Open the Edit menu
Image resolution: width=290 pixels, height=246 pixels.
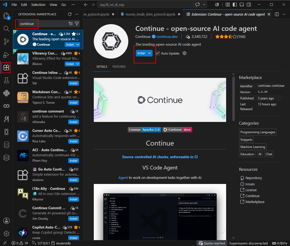(x=24, y=5)
